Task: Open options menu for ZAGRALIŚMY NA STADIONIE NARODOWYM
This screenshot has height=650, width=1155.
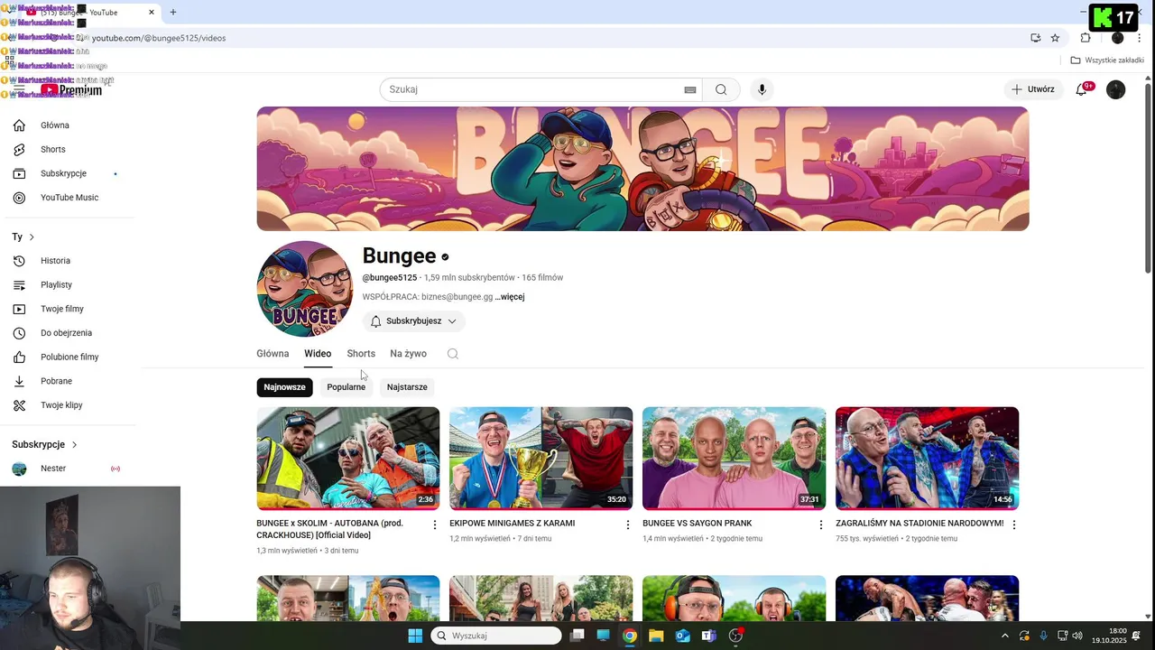Action: pos(1014,525)
